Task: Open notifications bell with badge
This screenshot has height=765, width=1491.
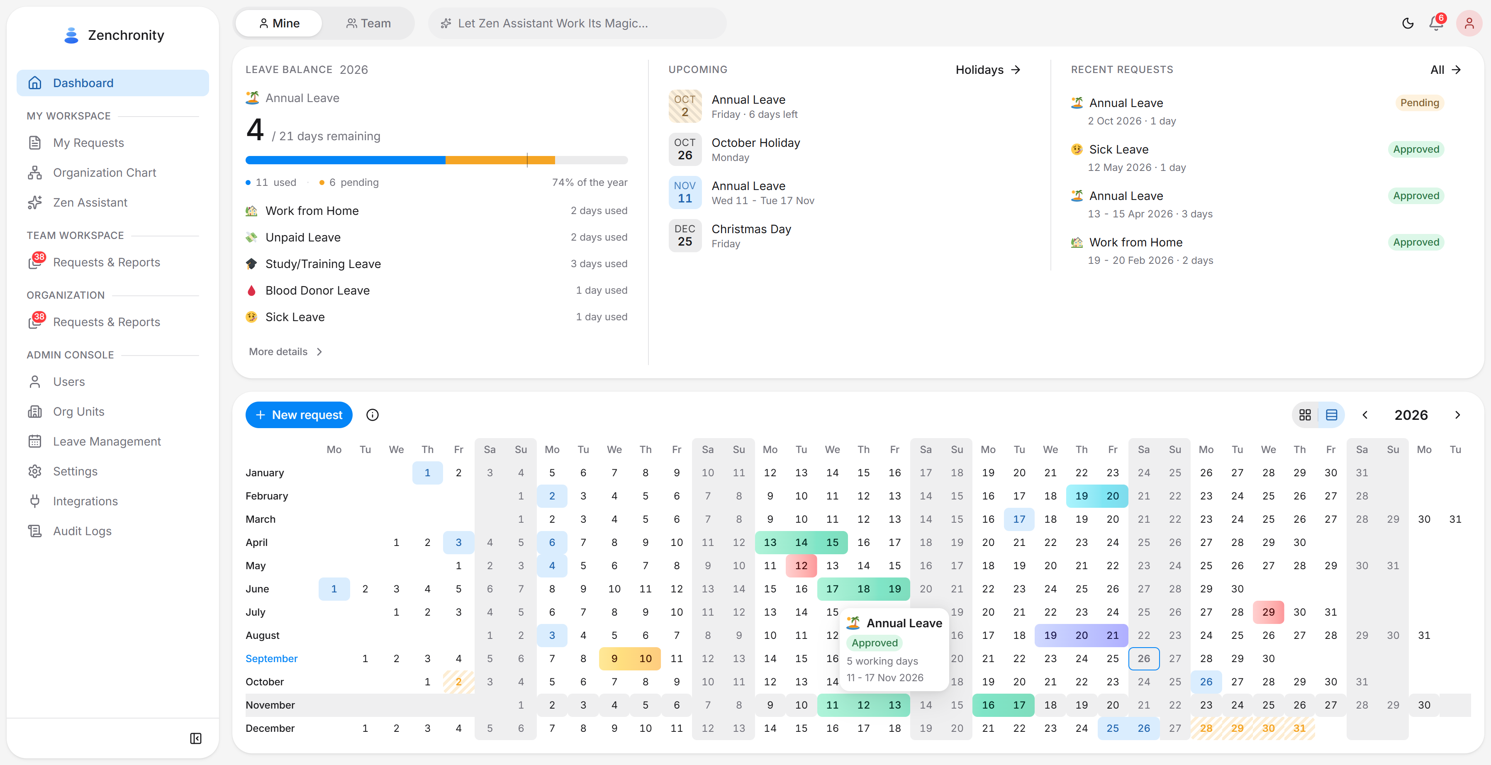Action: (1437, 22)
